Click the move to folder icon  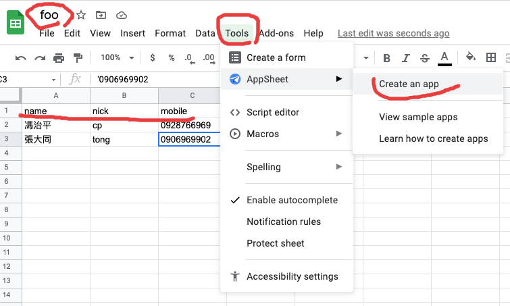(101, 15)
